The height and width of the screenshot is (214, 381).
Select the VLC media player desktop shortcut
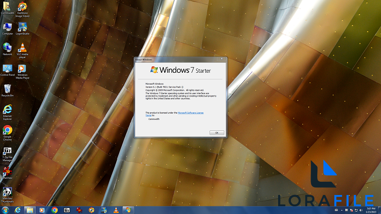coord(22,50)
